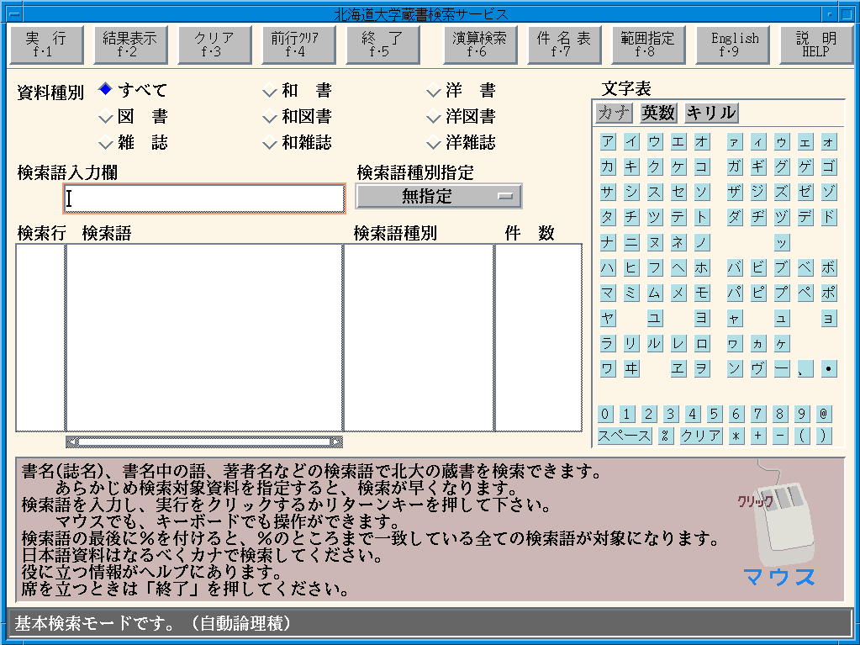Click the digit 9 key
Image resolution: width=860 pixels, height=645 pixels.
pos(801,414)
